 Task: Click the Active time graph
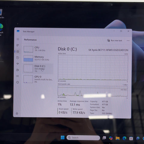(93, 67)
